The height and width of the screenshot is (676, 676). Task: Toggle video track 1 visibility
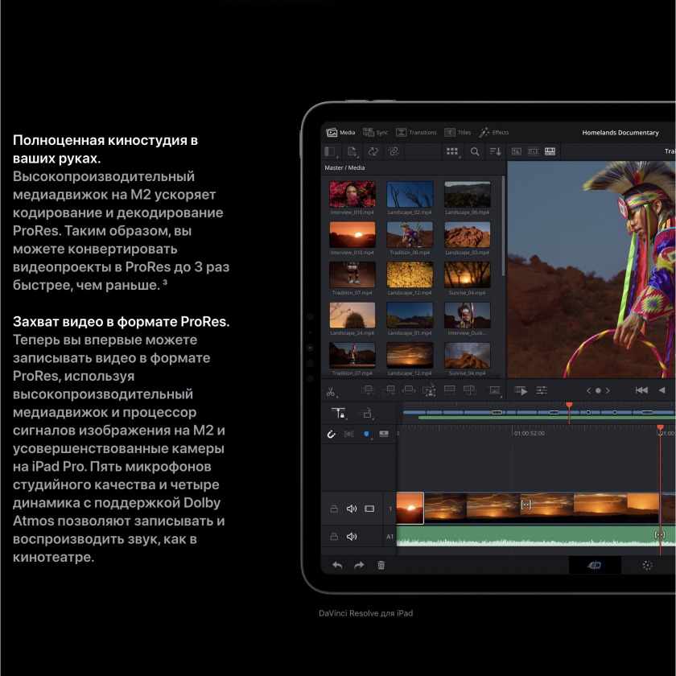(x=369, y=509)
